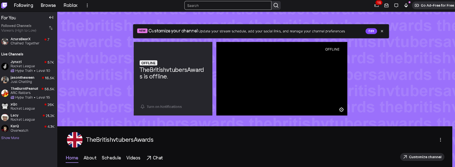
Task: Open AzuraBearX channel
Action: point(28,41)
